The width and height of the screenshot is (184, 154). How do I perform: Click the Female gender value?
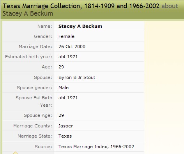click(66, 36)
